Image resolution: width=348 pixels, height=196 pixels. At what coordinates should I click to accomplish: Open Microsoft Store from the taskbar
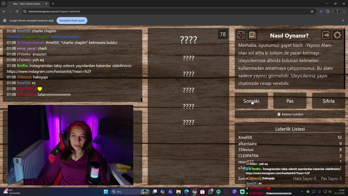pos(202,192)
